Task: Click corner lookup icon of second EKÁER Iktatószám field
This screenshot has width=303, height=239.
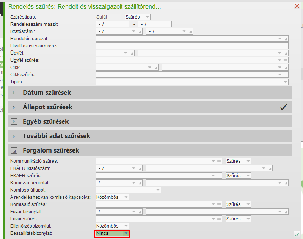Action: (270, 168)
